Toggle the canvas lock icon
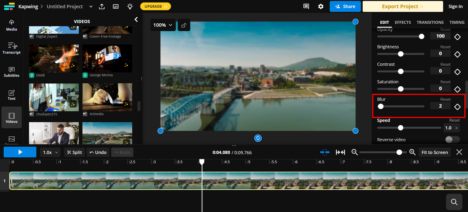The height and width of the screenshot is (212, 468). click(x=184, y=25)
